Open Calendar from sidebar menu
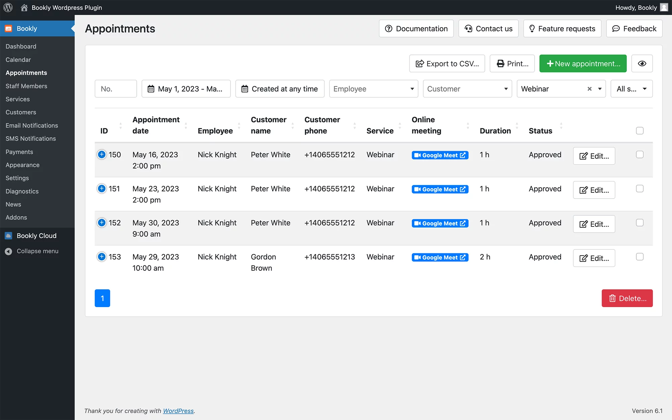 point(18,59)
